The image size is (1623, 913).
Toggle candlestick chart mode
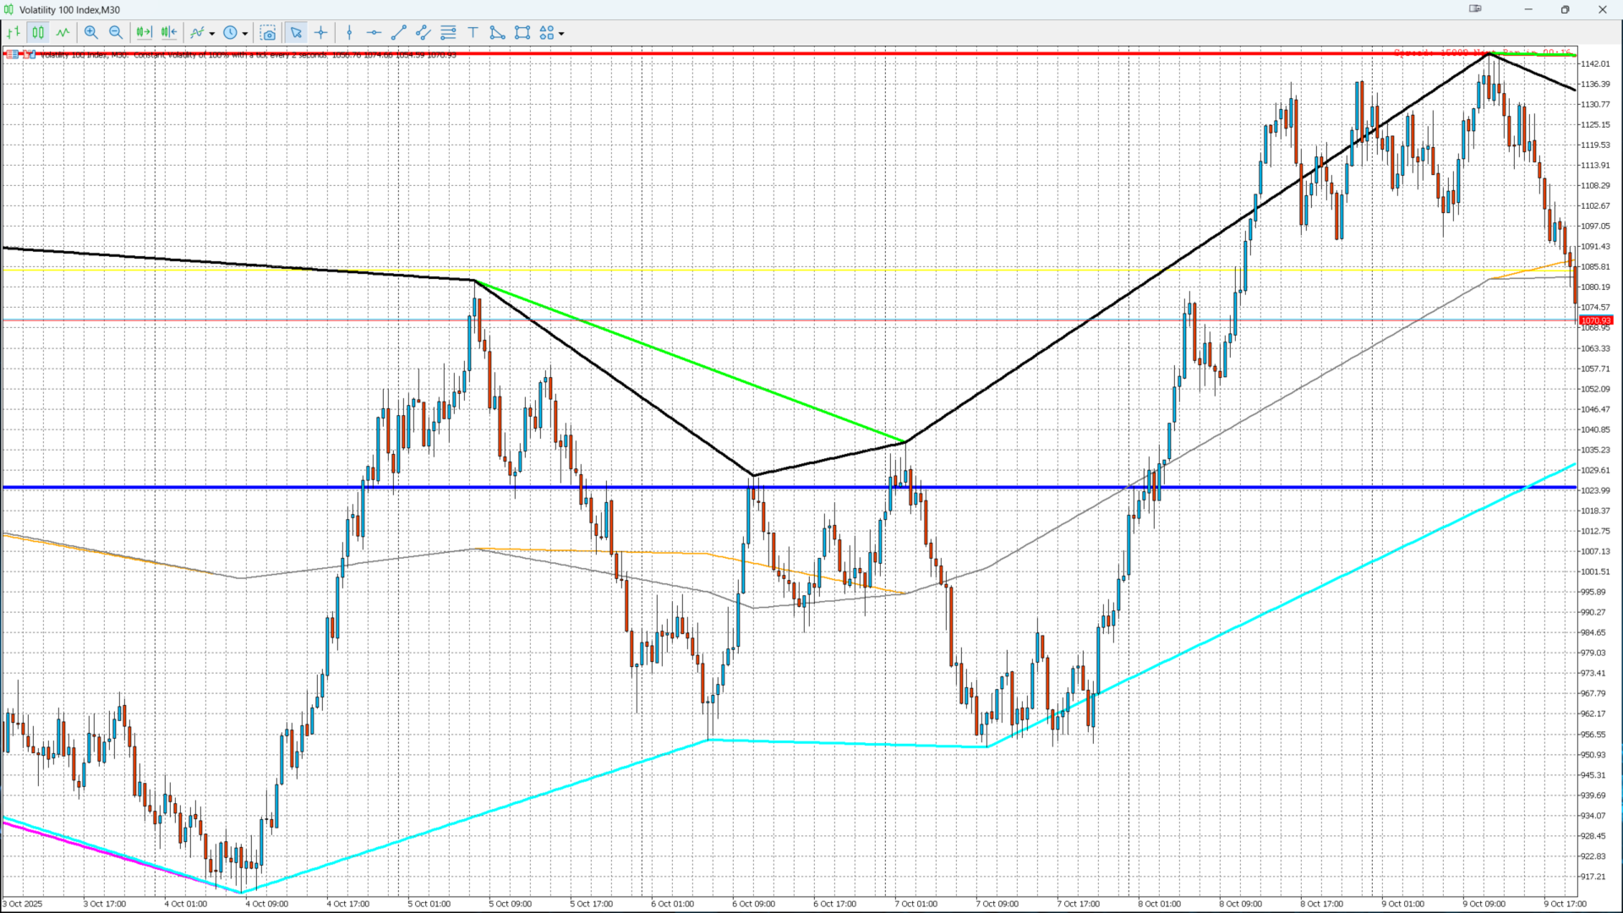[x=38, y=33]
